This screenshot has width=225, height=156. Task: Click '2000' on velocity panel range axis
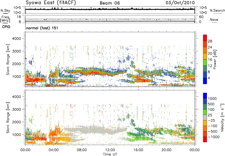(x=16, y=122)
